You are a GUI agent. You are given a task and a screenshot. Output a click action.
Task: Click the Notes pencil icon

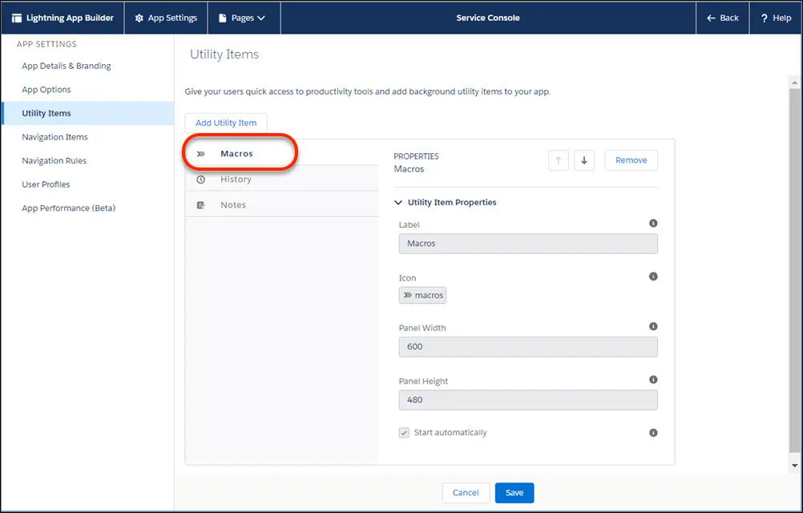[200, 205]
